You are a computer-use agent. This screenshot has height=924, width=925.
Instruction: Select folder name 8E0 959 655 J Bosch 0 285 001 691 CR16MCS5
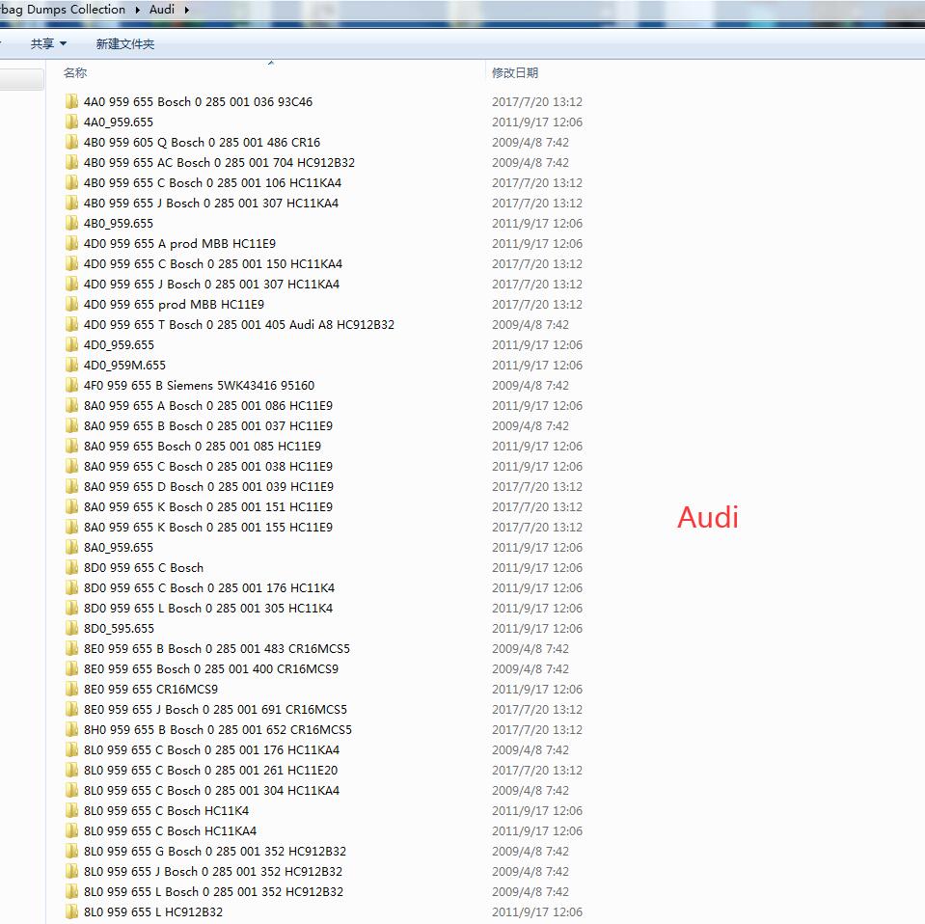click(x=215, y=709)
